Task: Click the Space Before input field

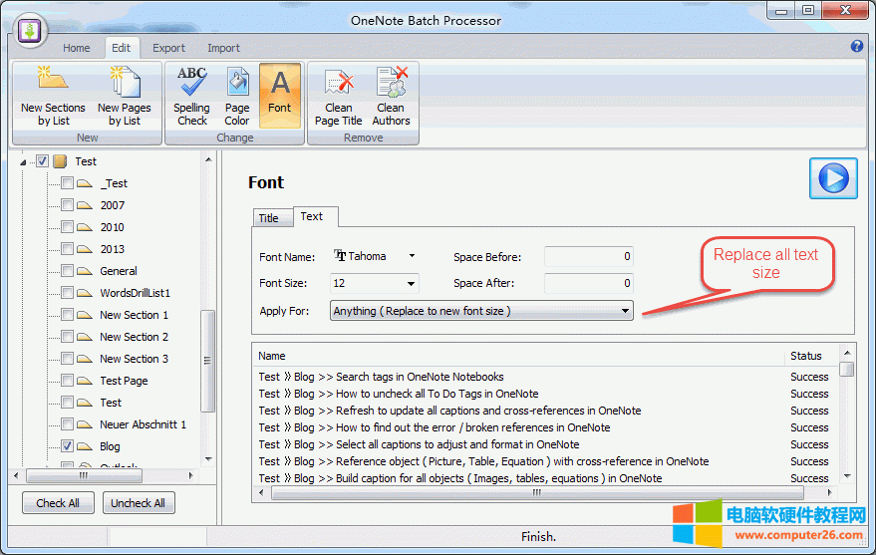Action: [x=588, y=256]
